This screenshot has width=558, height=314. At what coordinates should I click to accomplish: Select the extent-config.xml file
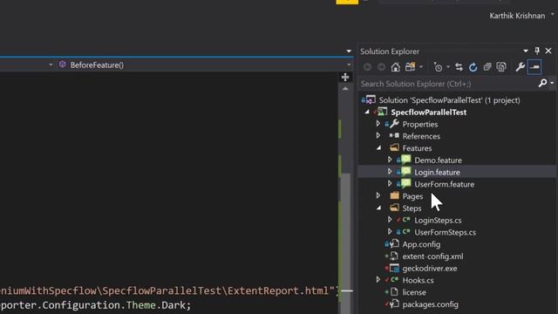[x=432, y=256]
